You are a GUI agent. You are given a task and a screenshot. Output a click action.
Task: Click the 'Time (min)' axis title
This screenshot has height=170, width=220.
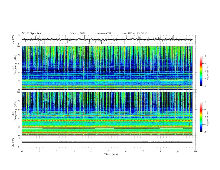[111, 154]
